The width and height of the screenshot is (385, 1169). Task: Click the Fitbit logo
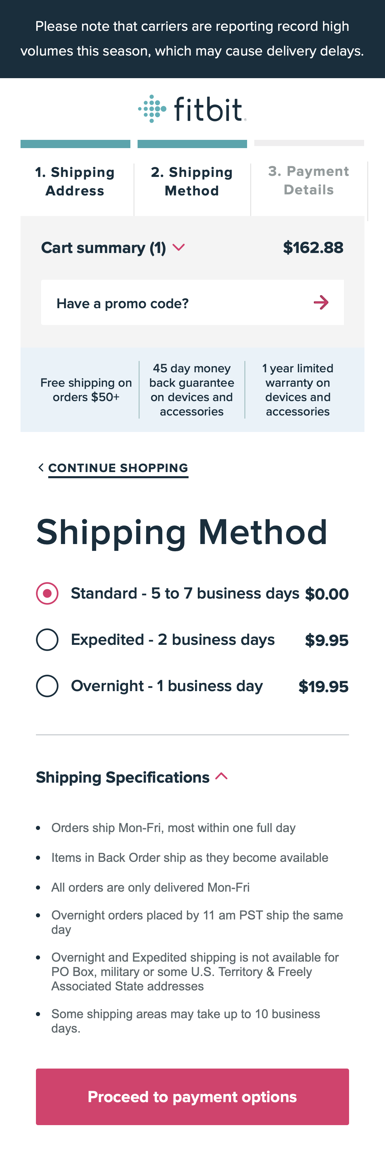192,109
